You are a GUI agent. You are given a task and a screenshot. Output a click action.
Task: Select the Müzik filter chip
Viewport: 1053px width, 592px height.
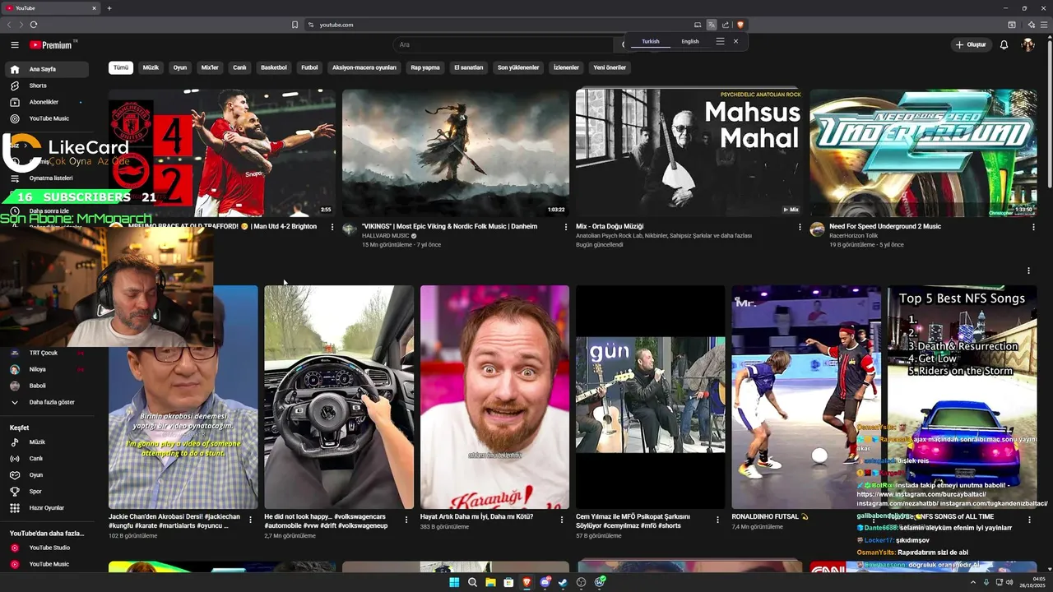click(x=151, y=67)
